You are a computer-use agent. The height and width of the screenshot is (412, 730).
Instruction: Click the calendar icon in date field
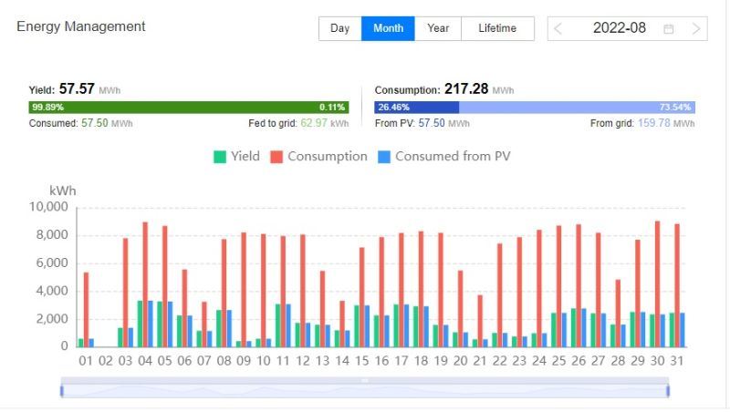(x=668, y=28)
